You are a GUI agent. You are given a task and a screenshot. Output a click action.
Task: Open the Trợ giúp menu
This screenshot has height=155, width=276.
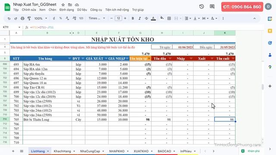pyautogui.click(x=138, y=10)
